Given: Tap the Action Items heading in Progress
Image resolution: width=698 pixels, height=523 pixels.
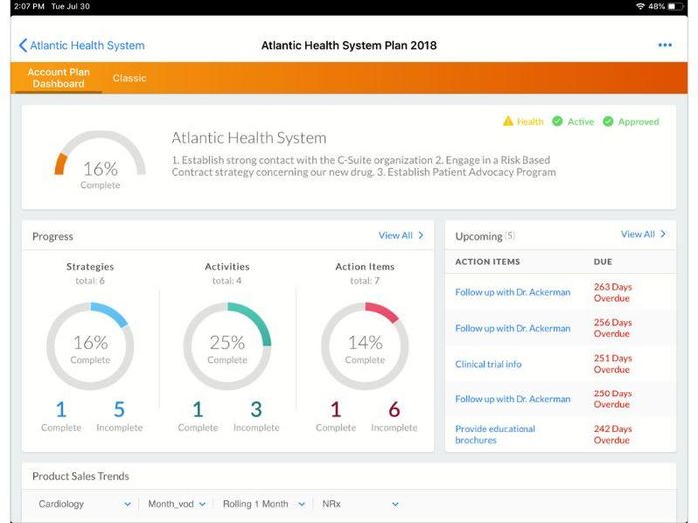Looking at the screenshot, I should (x=365, y=266).
